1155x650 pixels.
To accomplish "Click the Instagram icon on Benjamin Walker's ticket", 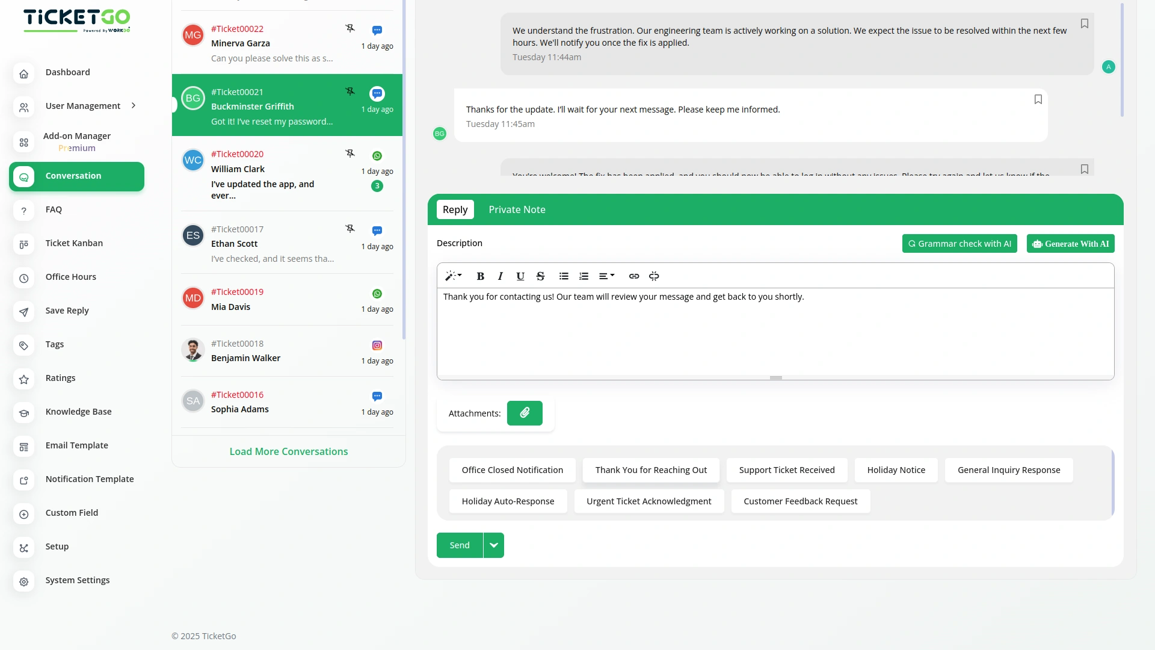I will (x=377, y=345).
